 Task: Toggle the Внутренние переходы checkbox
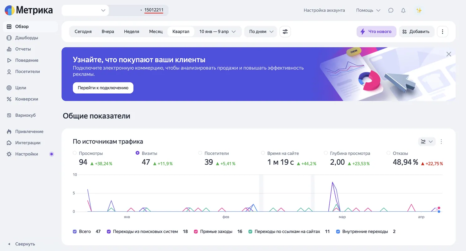click(338, 232)
